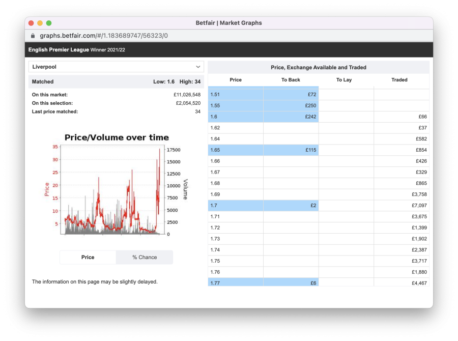Click the graphs.betfair.com URL field

coord(104,36)
